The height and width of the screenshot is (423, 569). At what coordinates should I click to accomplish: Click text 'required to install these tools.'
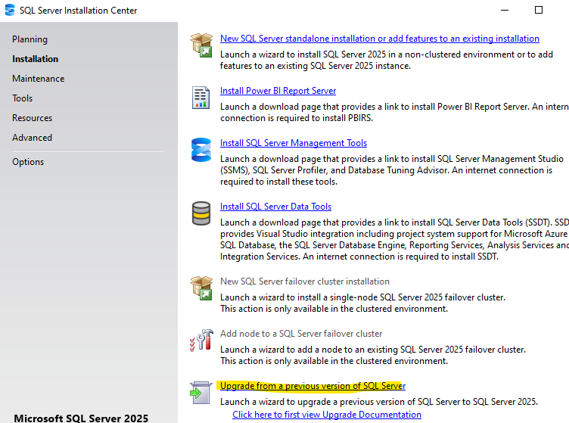click(x=278, y=182)
